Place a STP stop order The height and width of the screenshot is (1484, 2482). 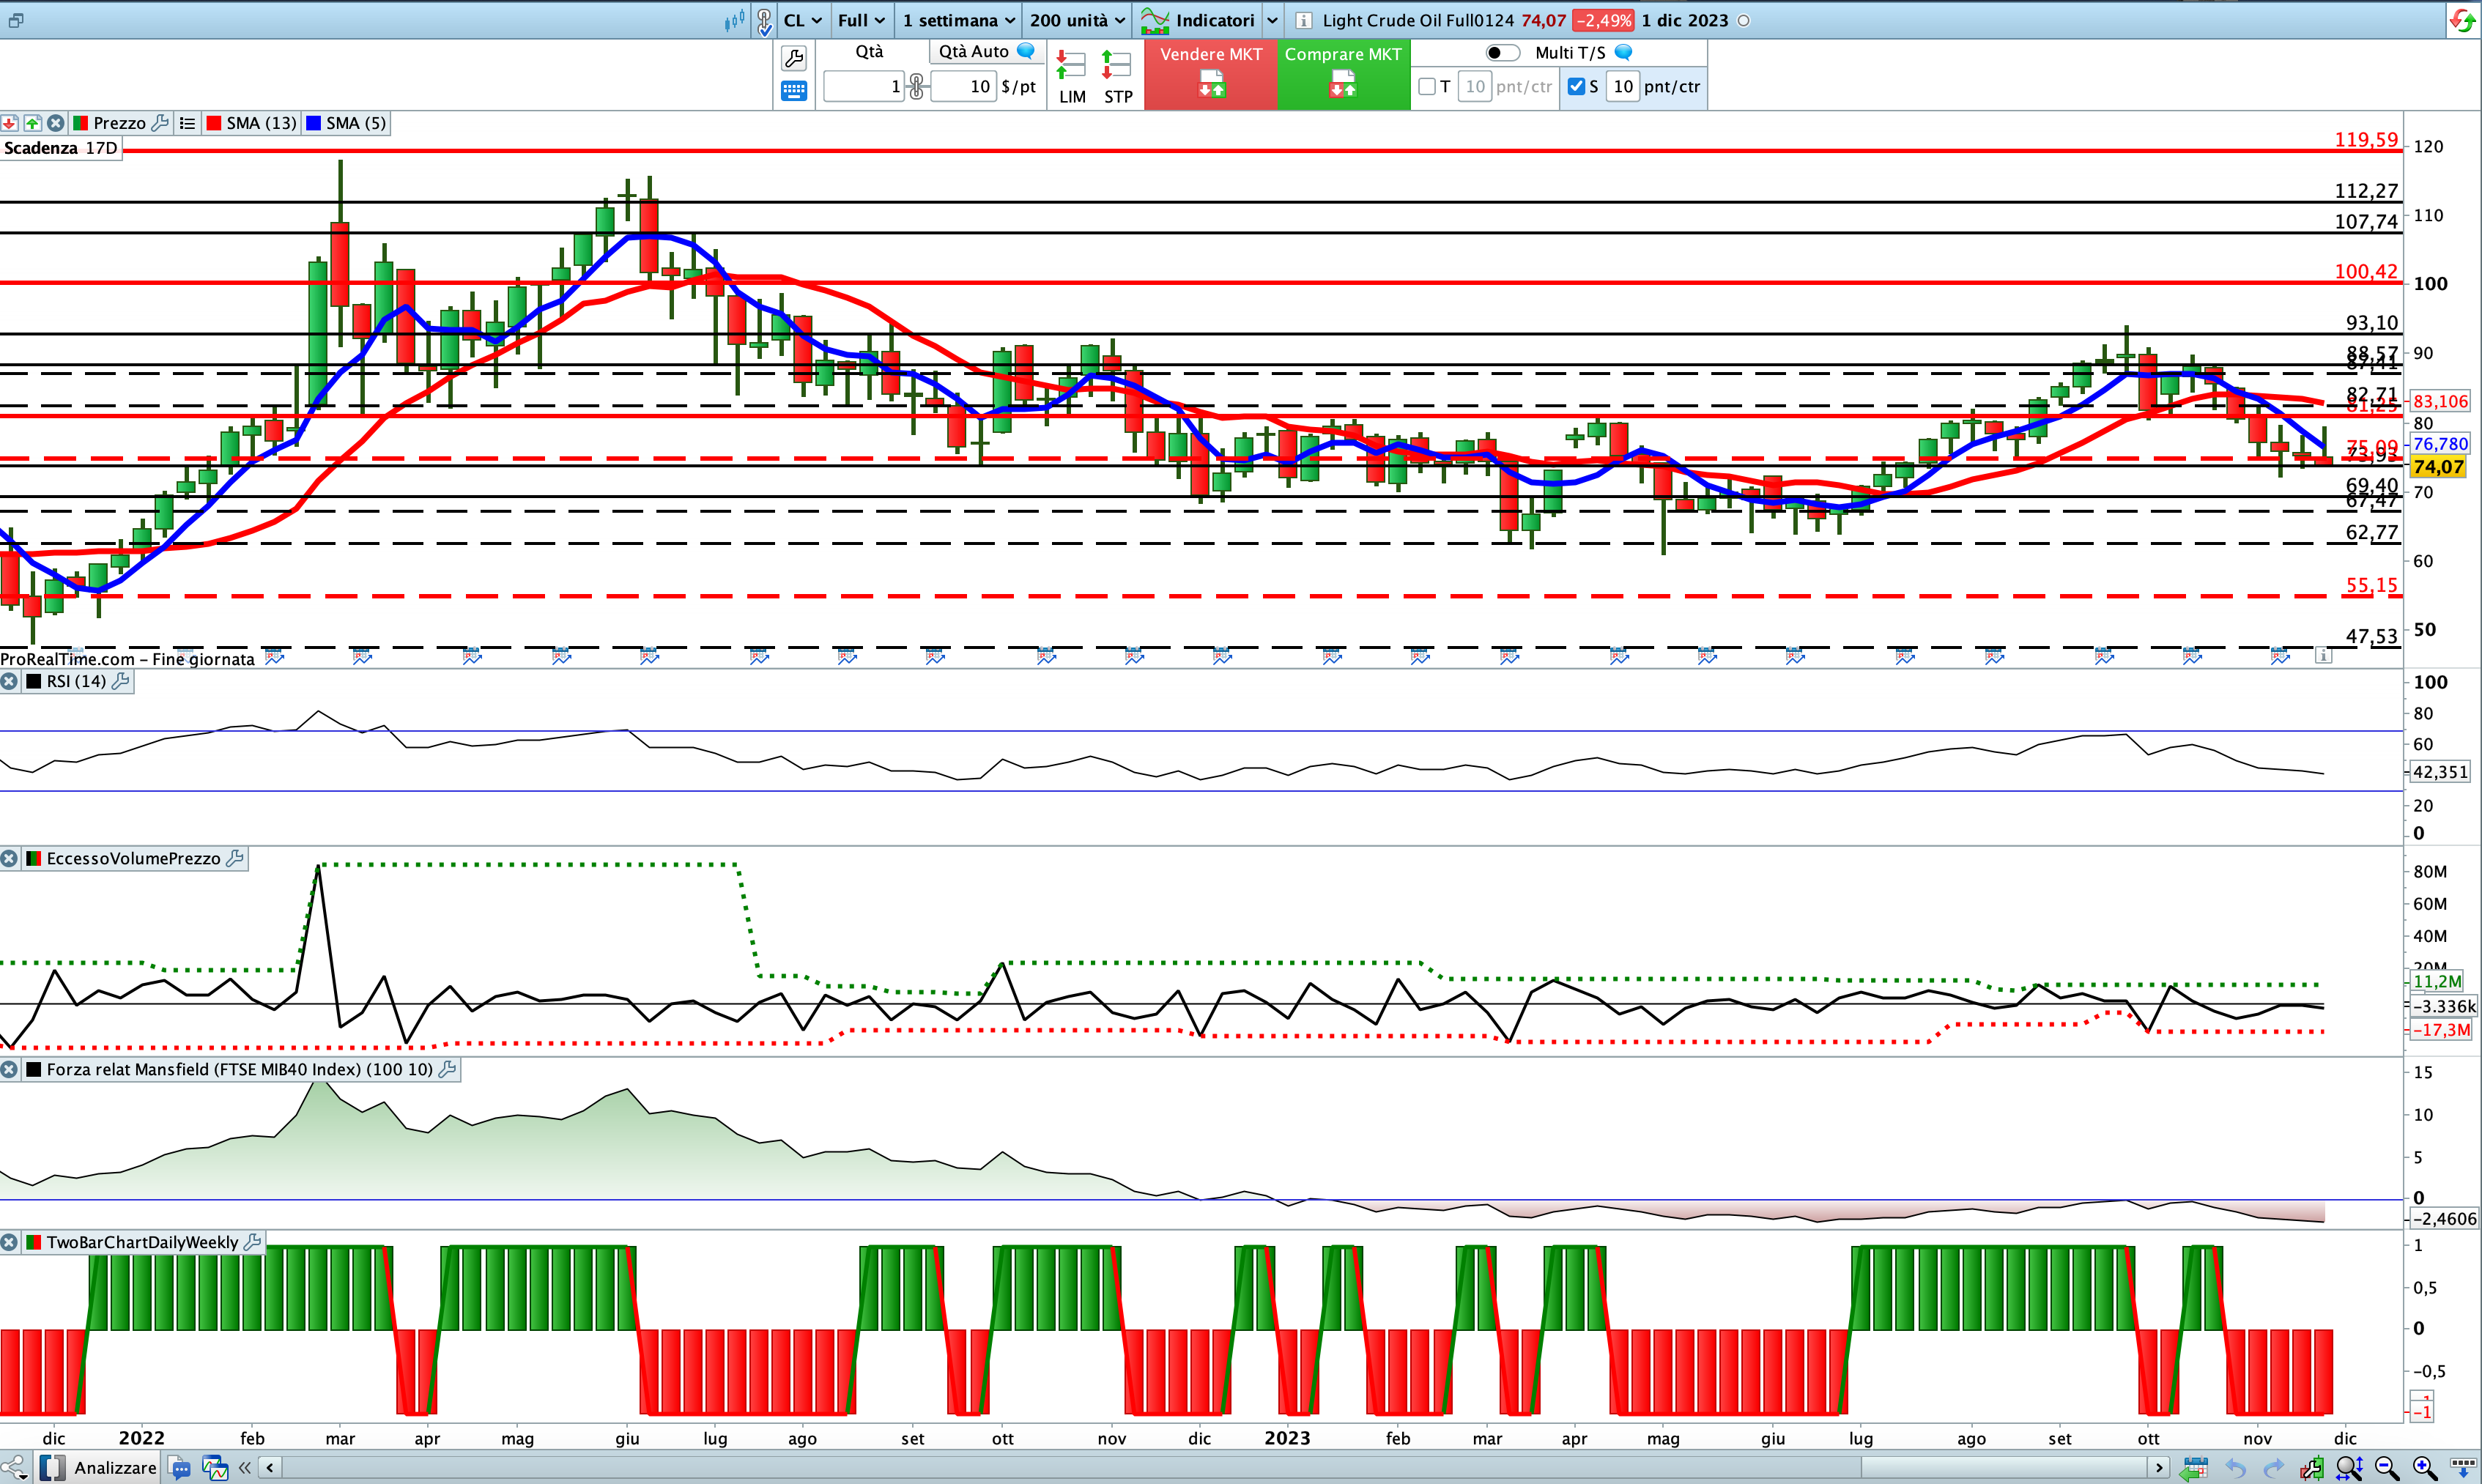(1117, 78)
